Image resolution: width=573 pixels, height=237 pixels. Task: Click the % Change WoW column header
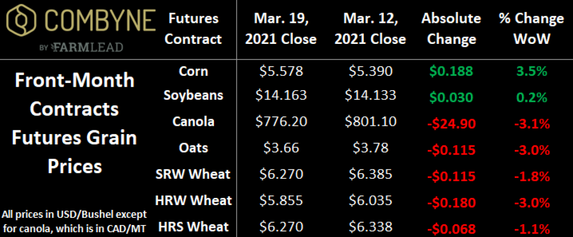pyautogui.click(x=531, y=28)
